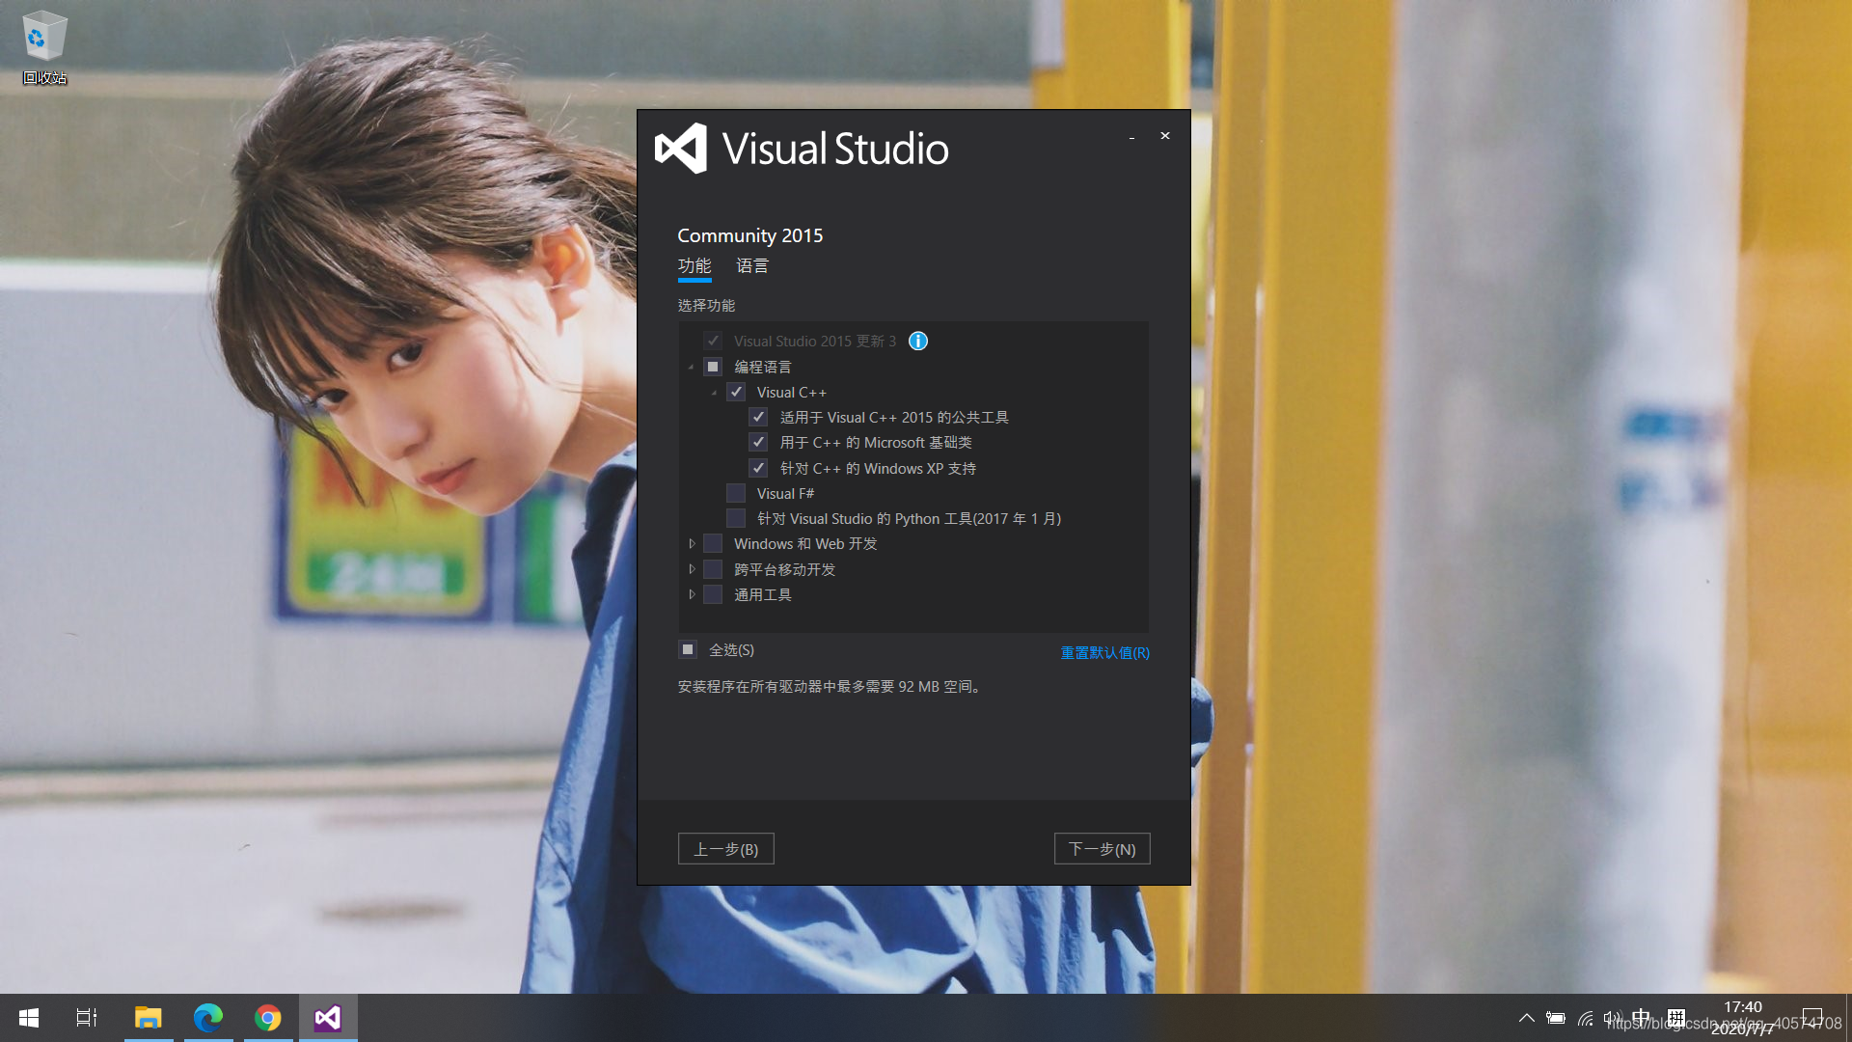Click the Visual Studio taskbar icon
This screenshot has width=1852, height=1042.
click(328, 1018)
